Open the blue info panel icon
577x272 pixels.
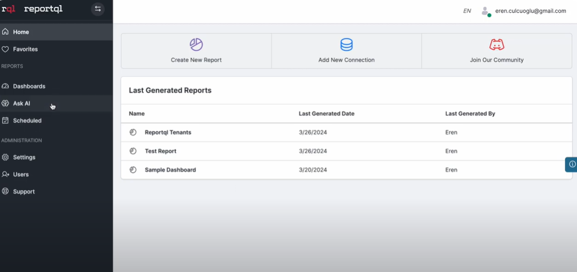coord(572,165)
